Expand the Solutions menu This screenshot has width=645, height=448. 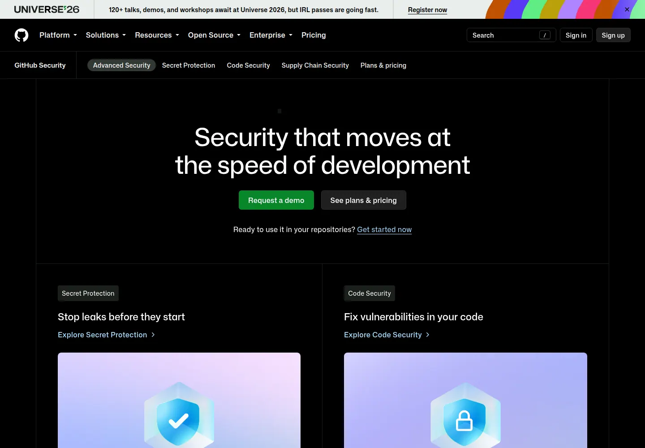106,35
